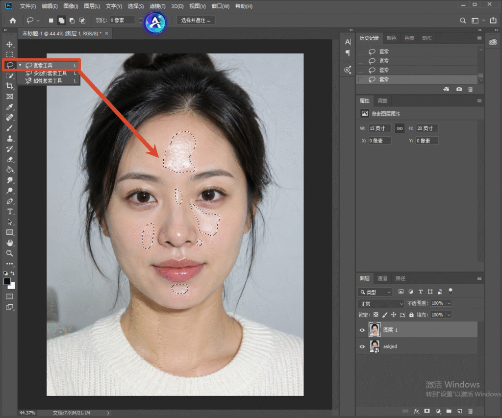Select the Smudge tool
The width and height of the screenshot is (502, 418).
[10, 180]
